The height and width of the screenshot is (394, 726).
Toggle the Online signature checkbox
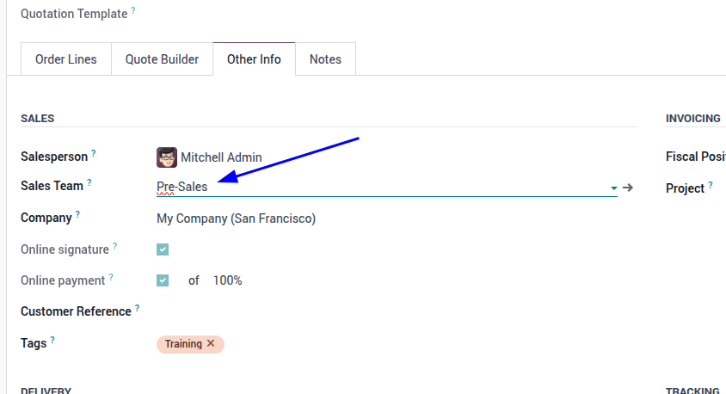(163, 249)
